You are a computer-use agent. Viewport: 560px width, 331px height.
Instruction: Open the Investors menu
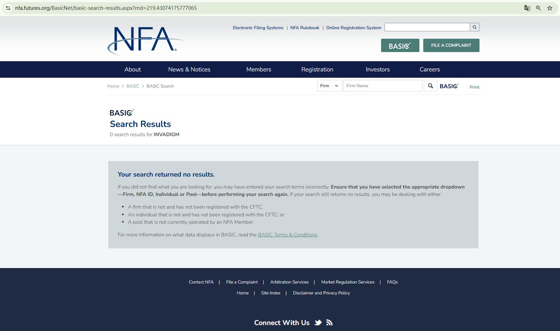(x=378, y=70)
